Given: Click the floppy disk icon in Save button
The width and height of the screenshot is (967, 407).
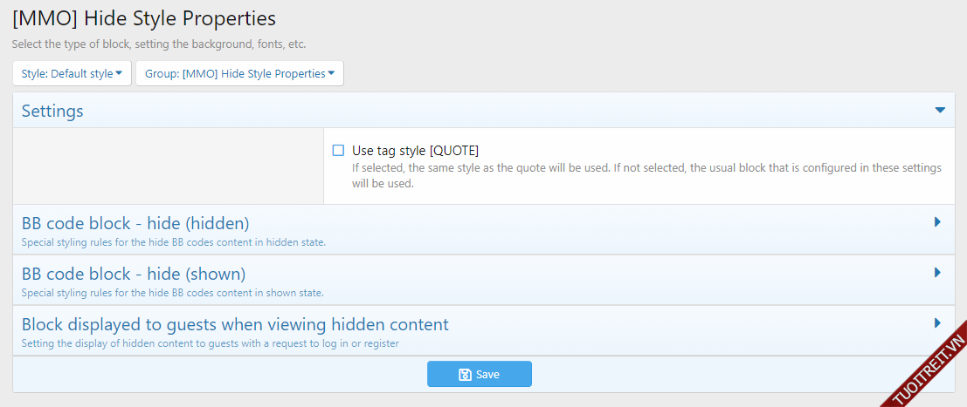Looking at the screenshot, I should pos(465,374).
